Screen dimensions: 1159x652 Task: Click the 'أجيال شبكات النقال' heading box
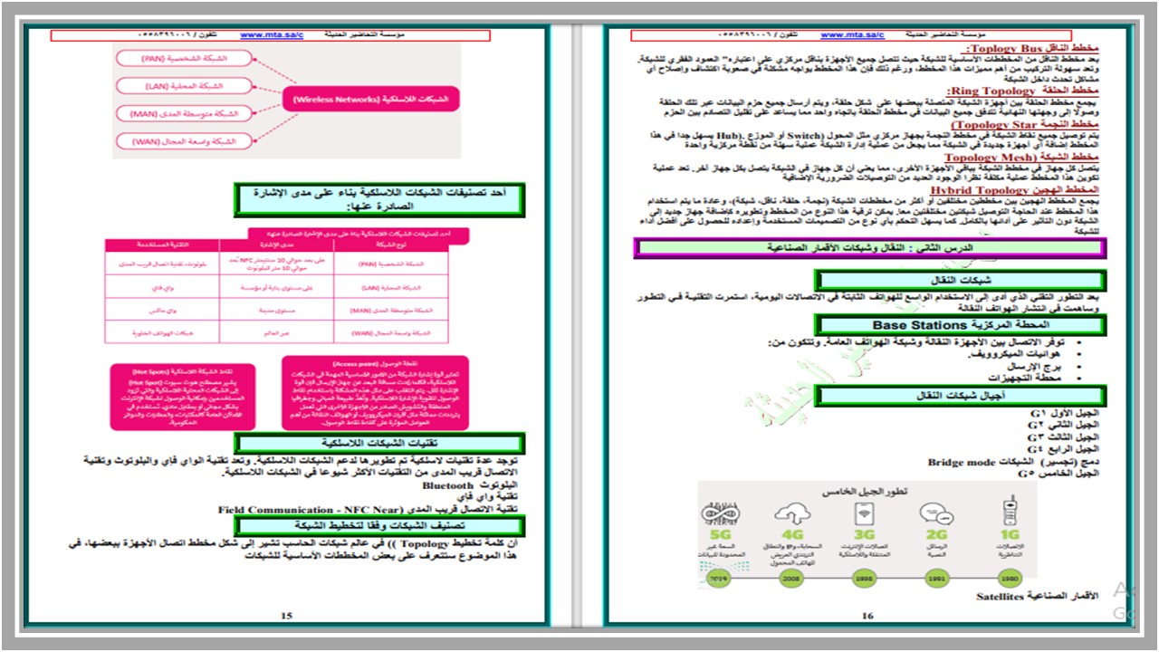tap(960, 395)
